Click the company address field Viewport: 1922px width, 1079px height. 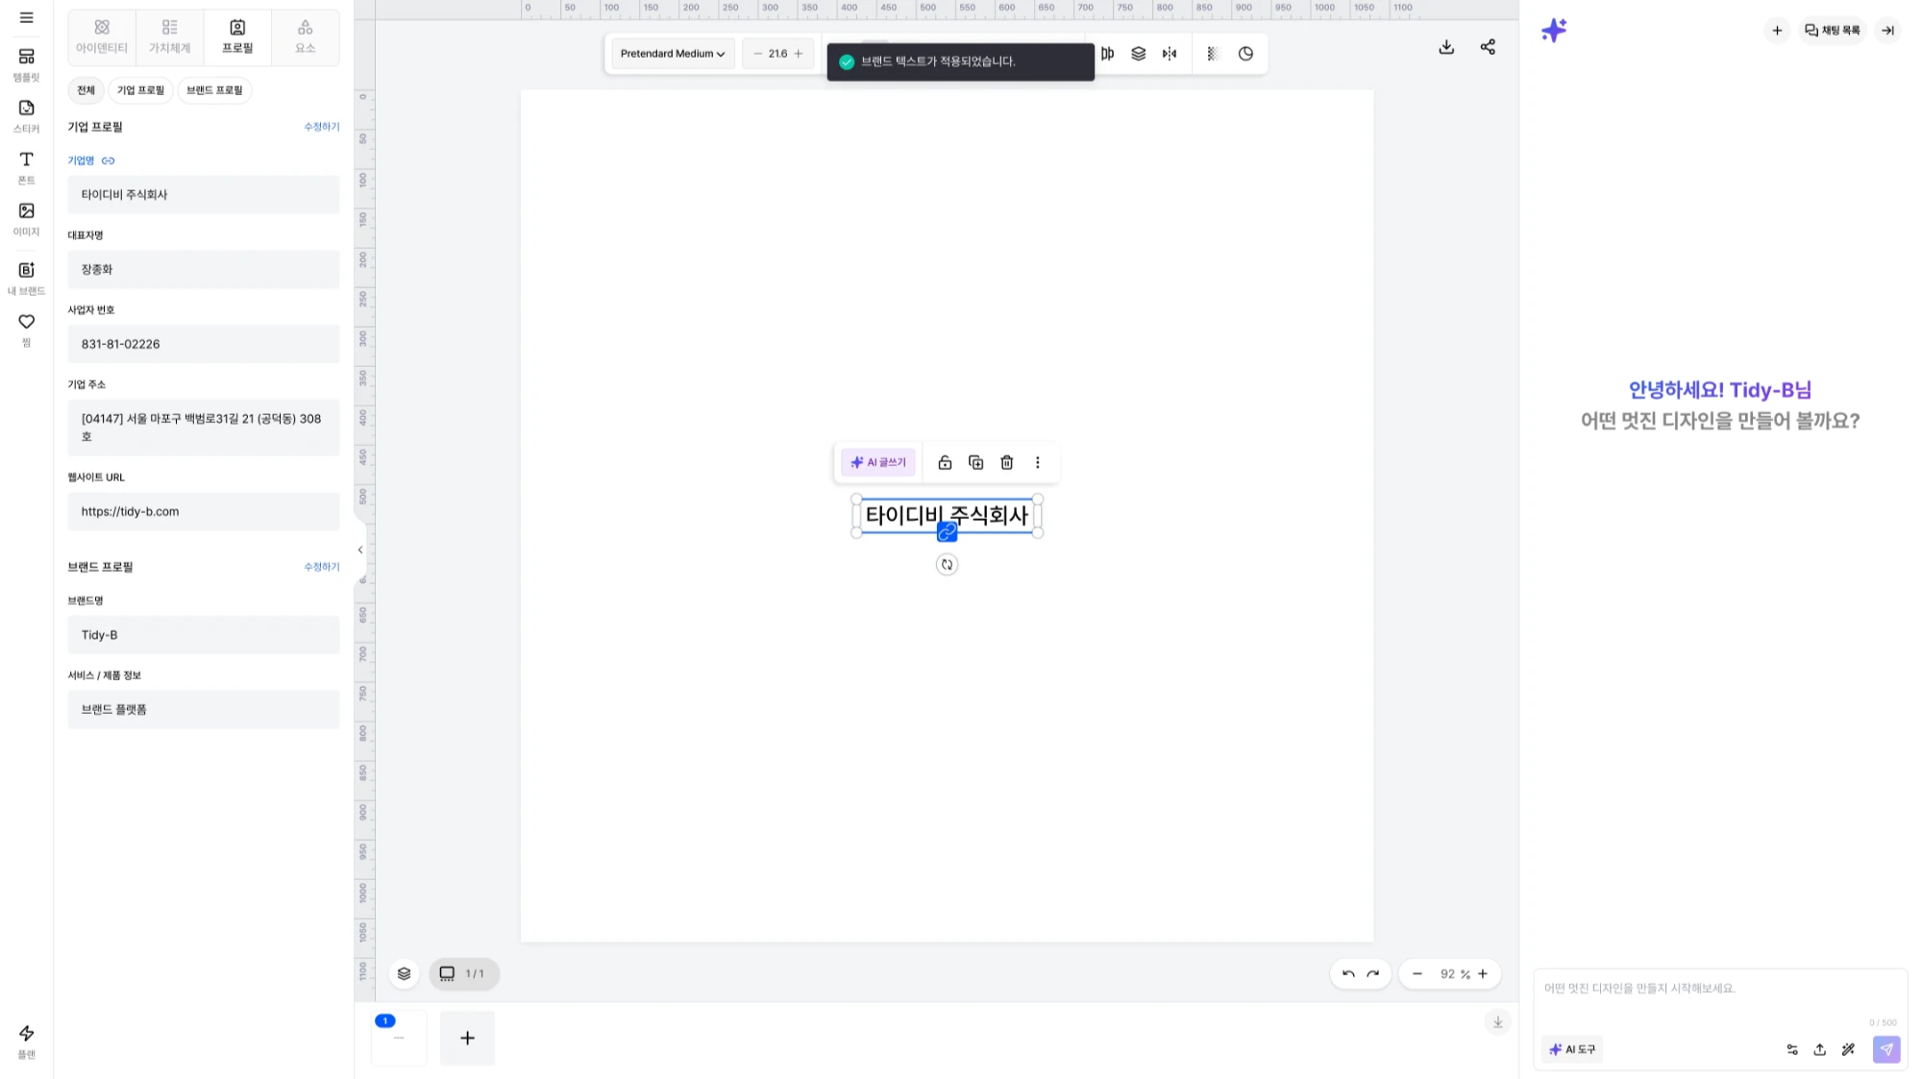[203, 428]
